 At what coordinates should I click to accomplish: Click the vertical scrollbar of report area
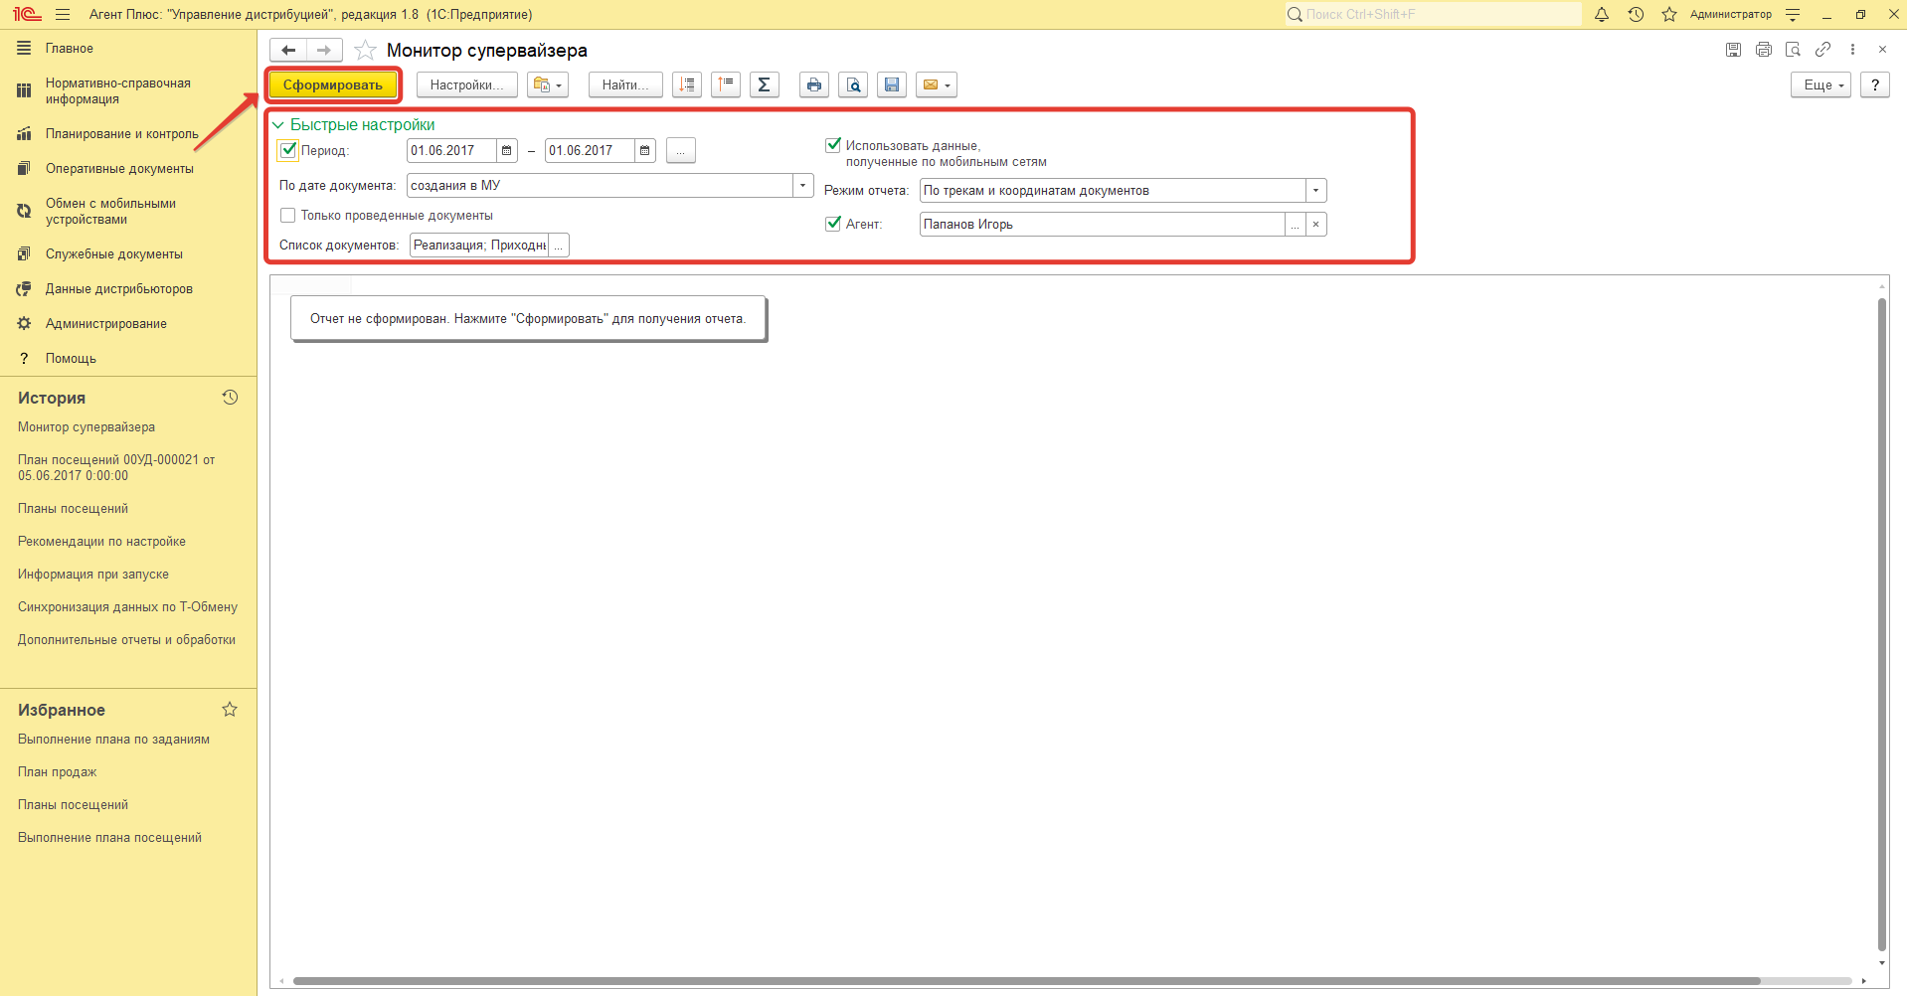click(x=1882, y=625)
